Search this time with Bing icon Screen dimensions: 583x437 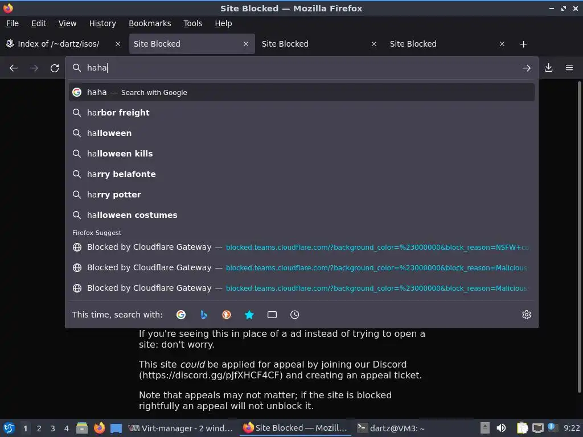204,315
